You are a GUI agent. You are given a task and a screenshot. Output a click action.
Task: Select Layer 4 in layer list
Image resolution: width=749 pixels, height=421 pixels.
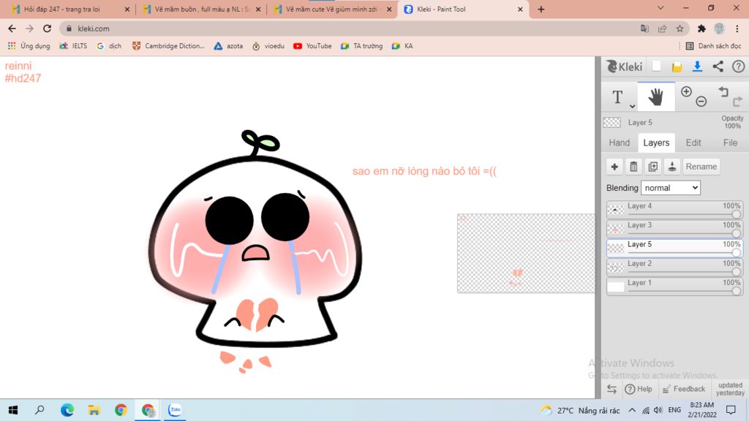point(674,210)
